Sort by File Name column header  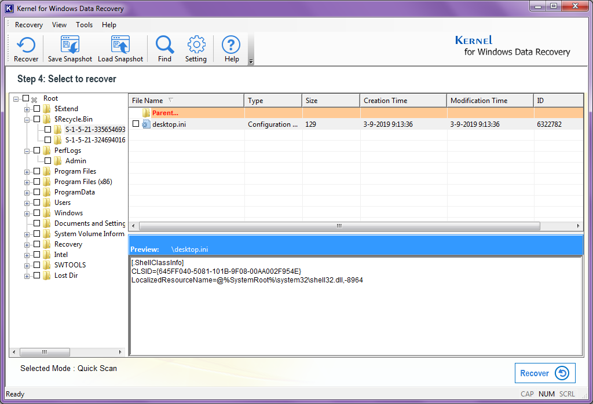(186, 101)
